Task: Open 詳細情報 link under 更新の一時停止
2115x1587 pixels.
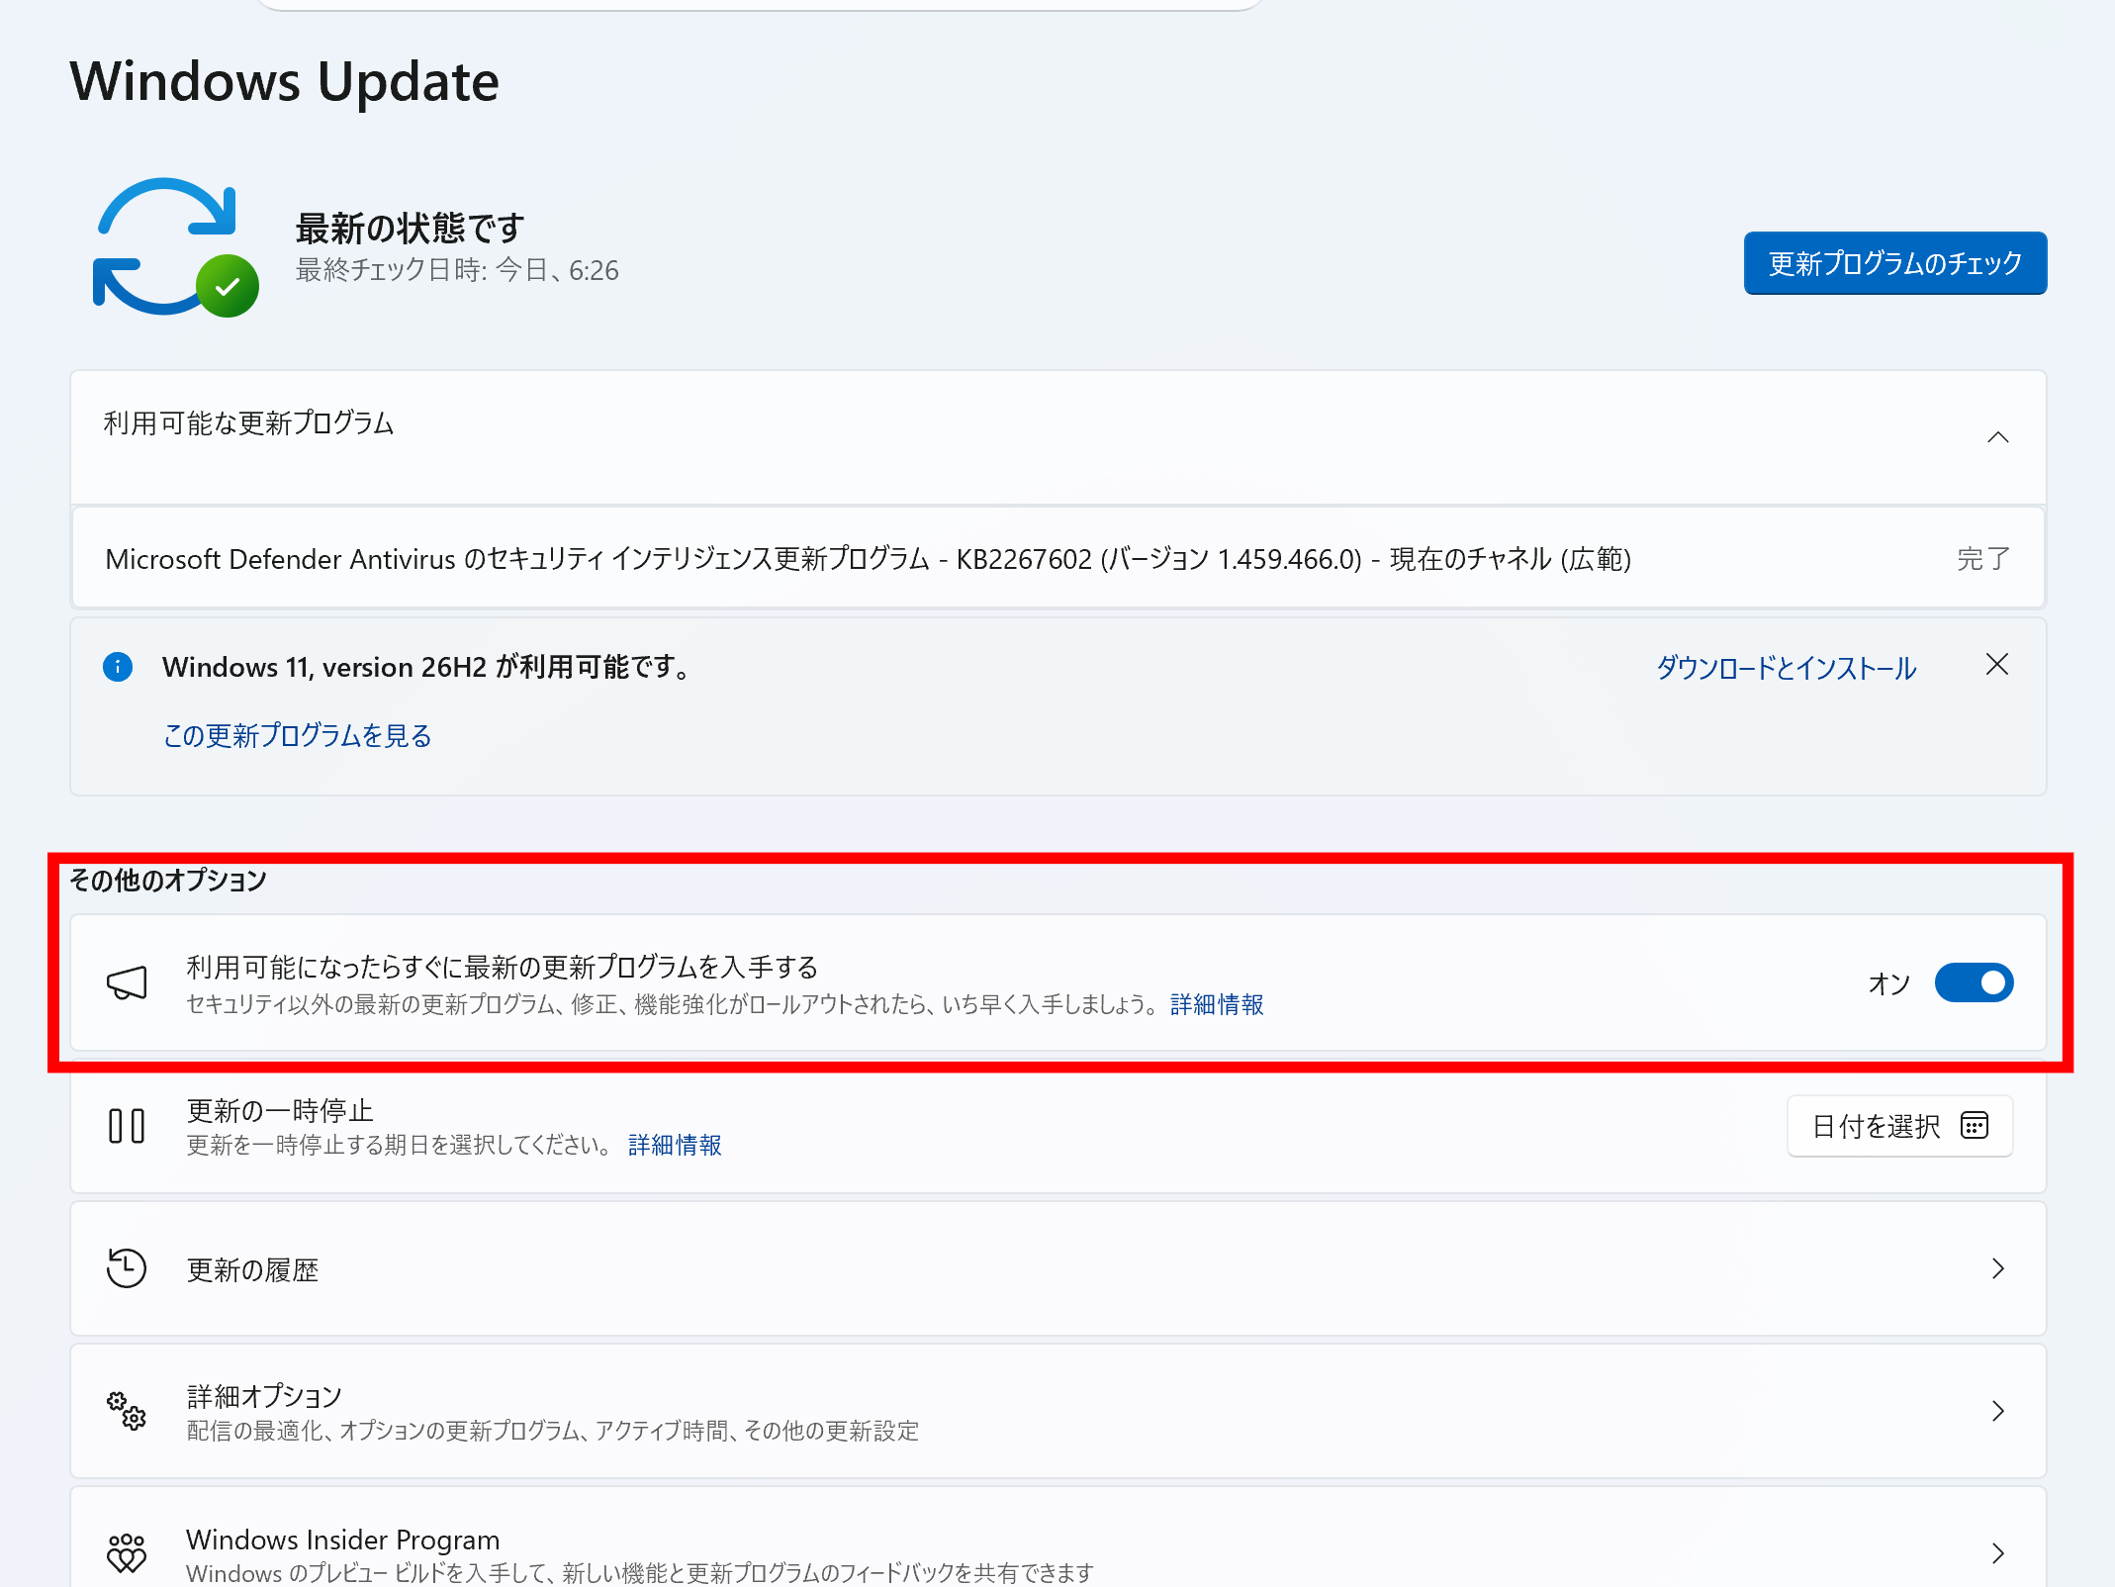Action: (x=675, y=1145)
